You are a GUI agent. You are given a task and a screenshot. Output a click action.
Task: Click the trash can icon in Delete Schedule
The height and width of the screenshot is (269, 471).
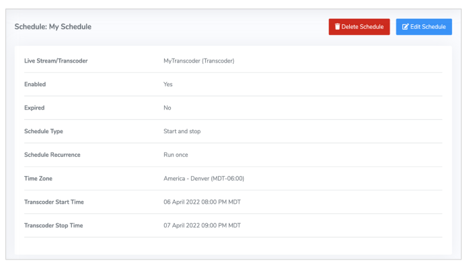click(x=337, y=27)
